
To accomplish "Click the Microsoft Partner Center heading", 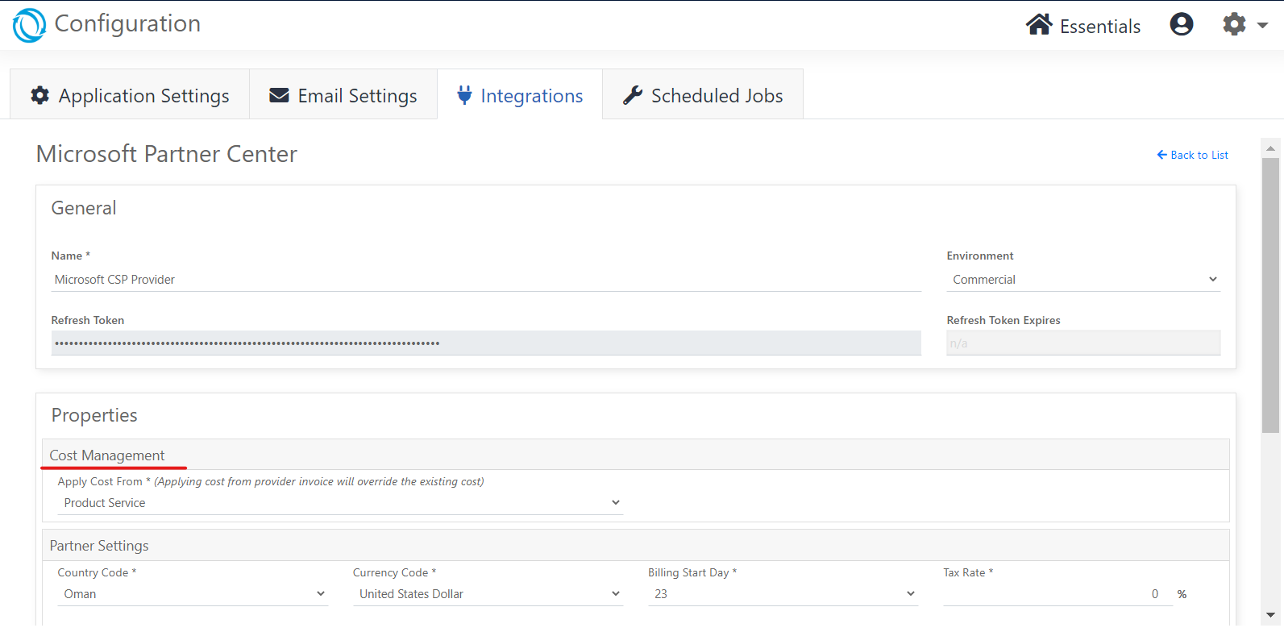I will click(x=167, y=154).
